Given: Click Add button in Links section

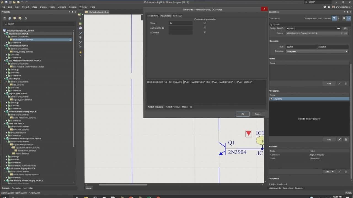Looking at the screenshot, I should [329, 84].
